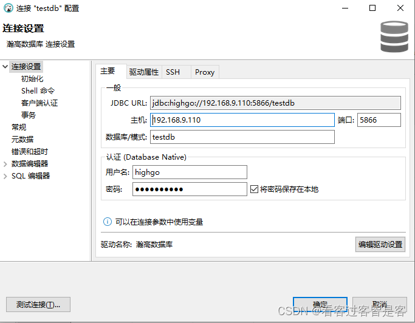
Task: Click the 端口 port field showing 5866
Action: (379, 120)
